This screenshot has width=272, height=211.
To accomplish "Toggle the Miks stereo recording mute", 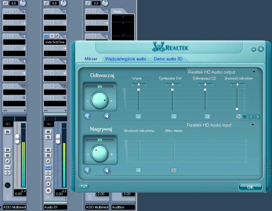I will (174, 170).
